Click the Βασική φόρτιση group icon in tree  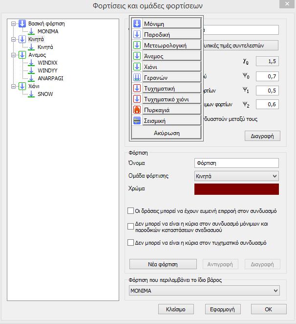click(x=22, y=23)
